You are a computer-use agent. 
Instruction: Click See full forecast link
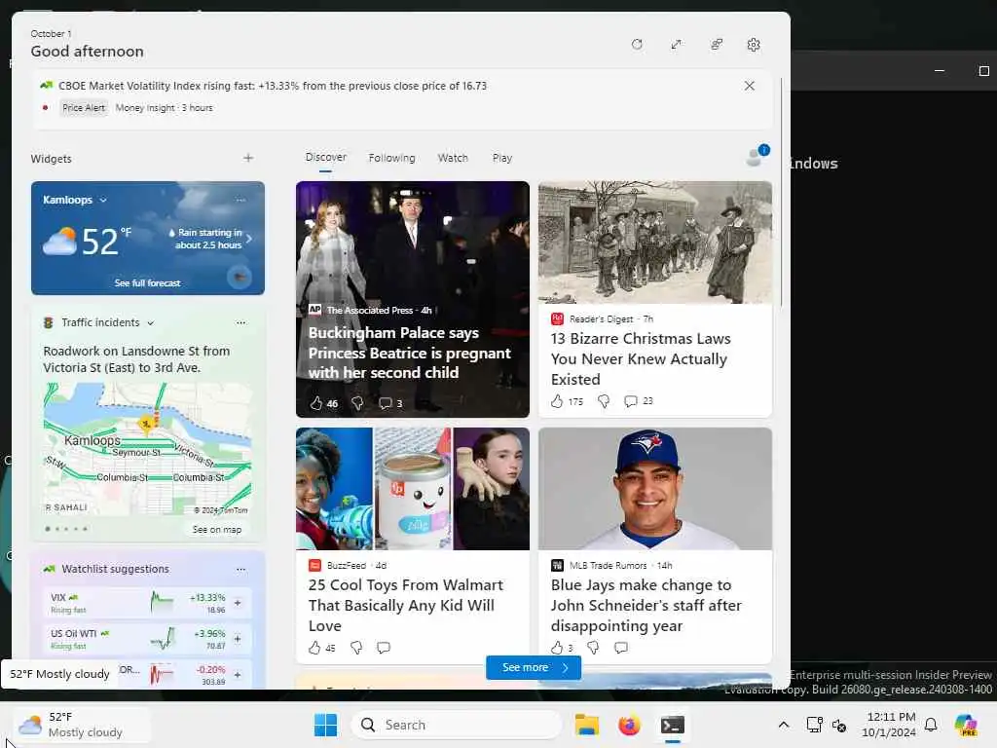[x=148, y=283]
